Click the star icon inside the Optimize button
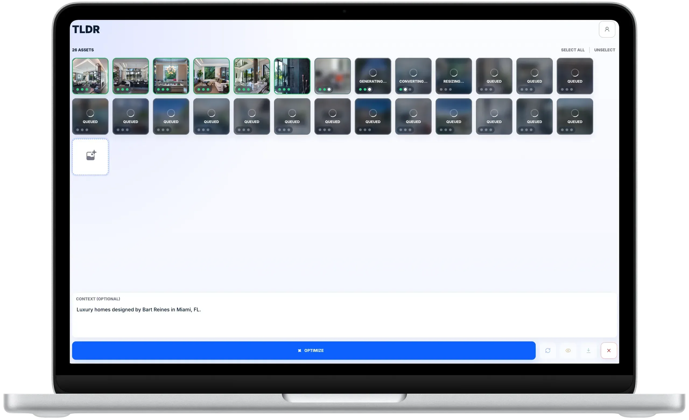Screen dimensions: 689x420 pyautogui.click(x=300, y=350)
